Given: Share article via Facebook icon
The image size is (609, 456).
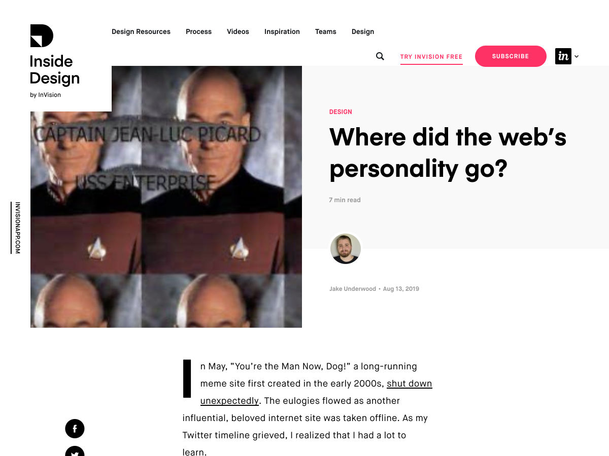Looking at the screenshot, I should pos(75,429).
